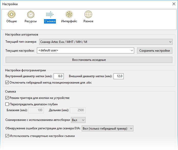178x150 pixels.
Task: Click the Сохранить настройки button
Action: click(x=154, y=51)
